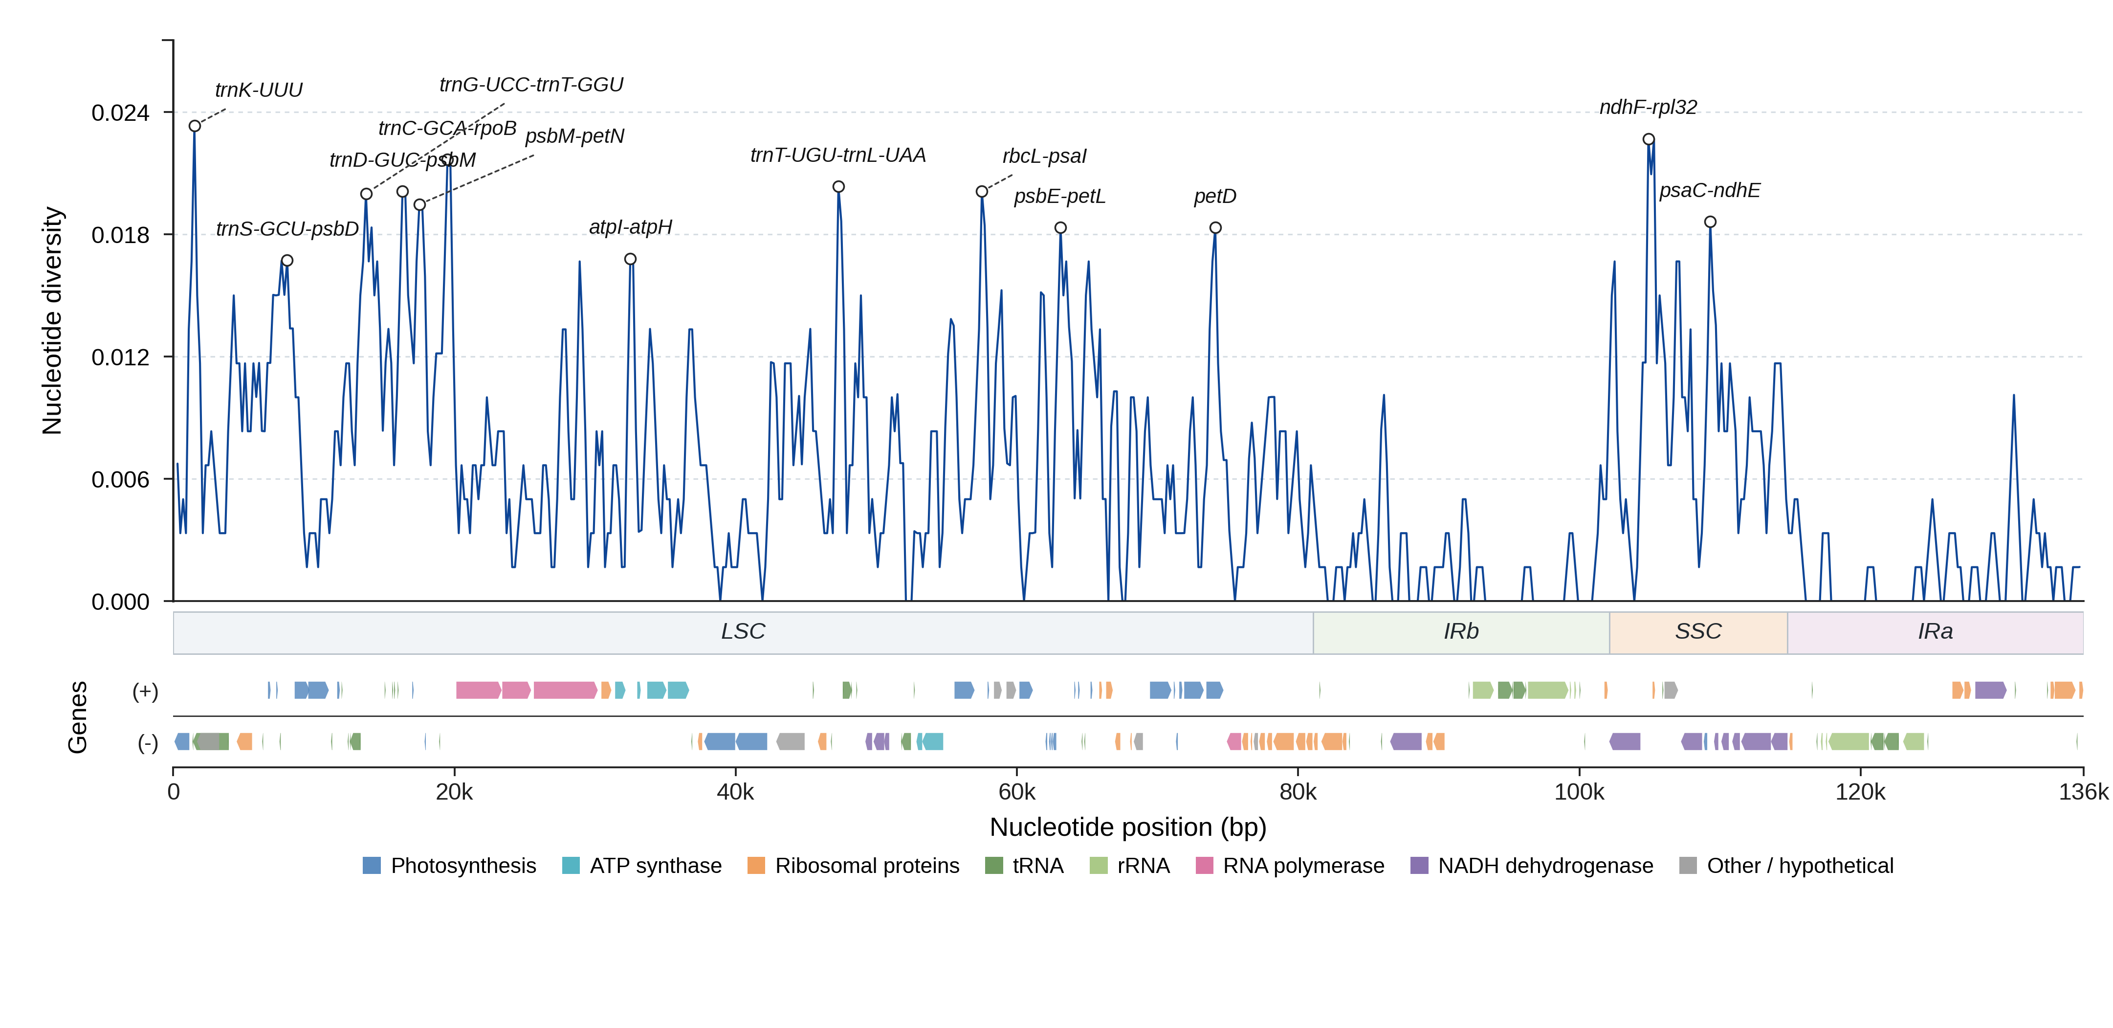The width and height of the screenshot is (2113, 1028).
Task: Click the Photosynthesis legend text
Action: click(x=463, y=867)
